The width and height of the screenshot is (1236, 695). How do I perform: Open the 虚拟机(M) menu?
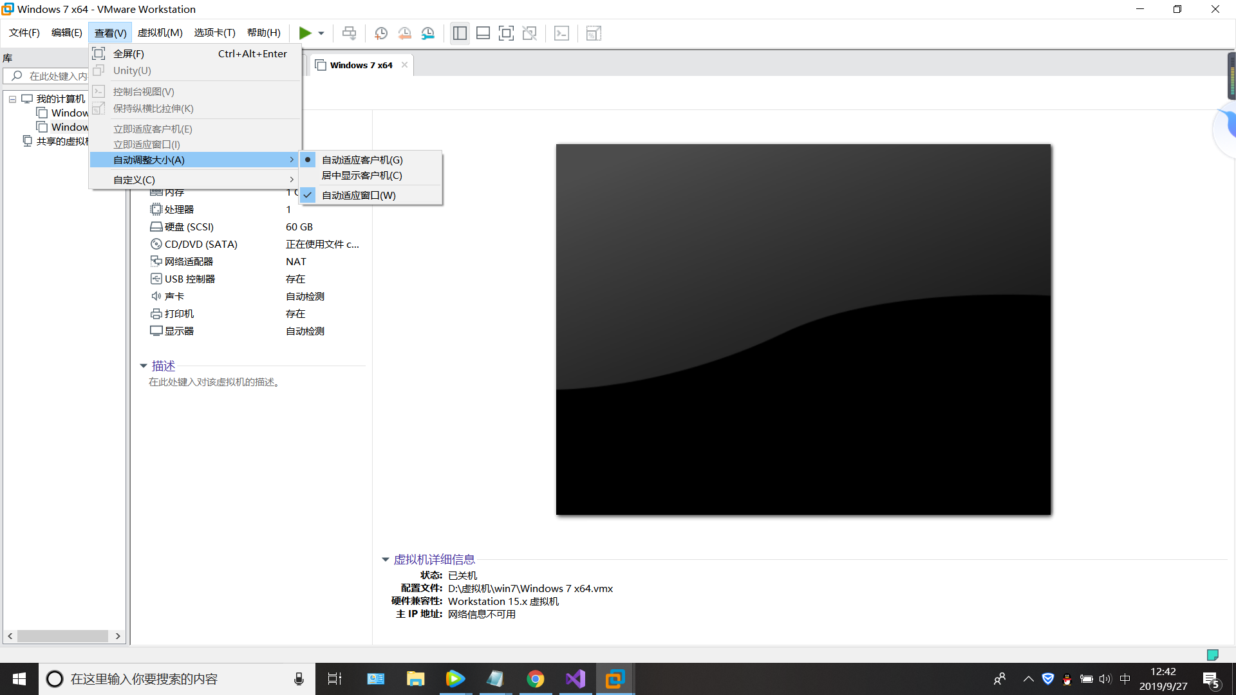(160, 33)
